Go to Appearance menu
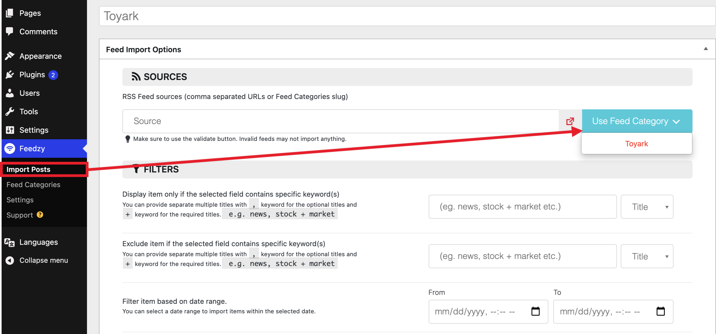This screenshot has width=716, height=334. [41, 56]
